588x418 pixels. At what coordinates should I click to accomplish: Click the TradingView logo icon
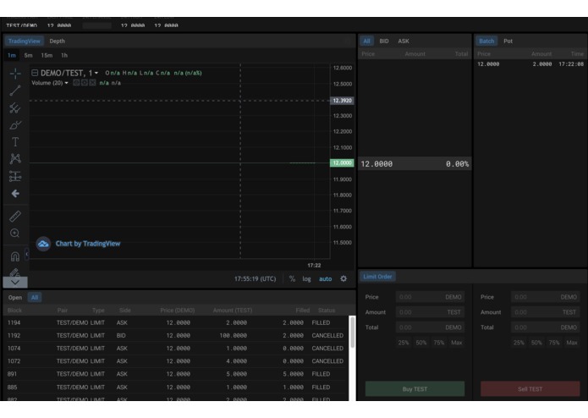pos(43,244)
